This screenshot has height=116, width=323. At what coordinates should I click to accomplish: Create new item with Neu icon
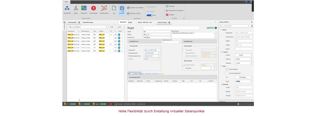114,8
